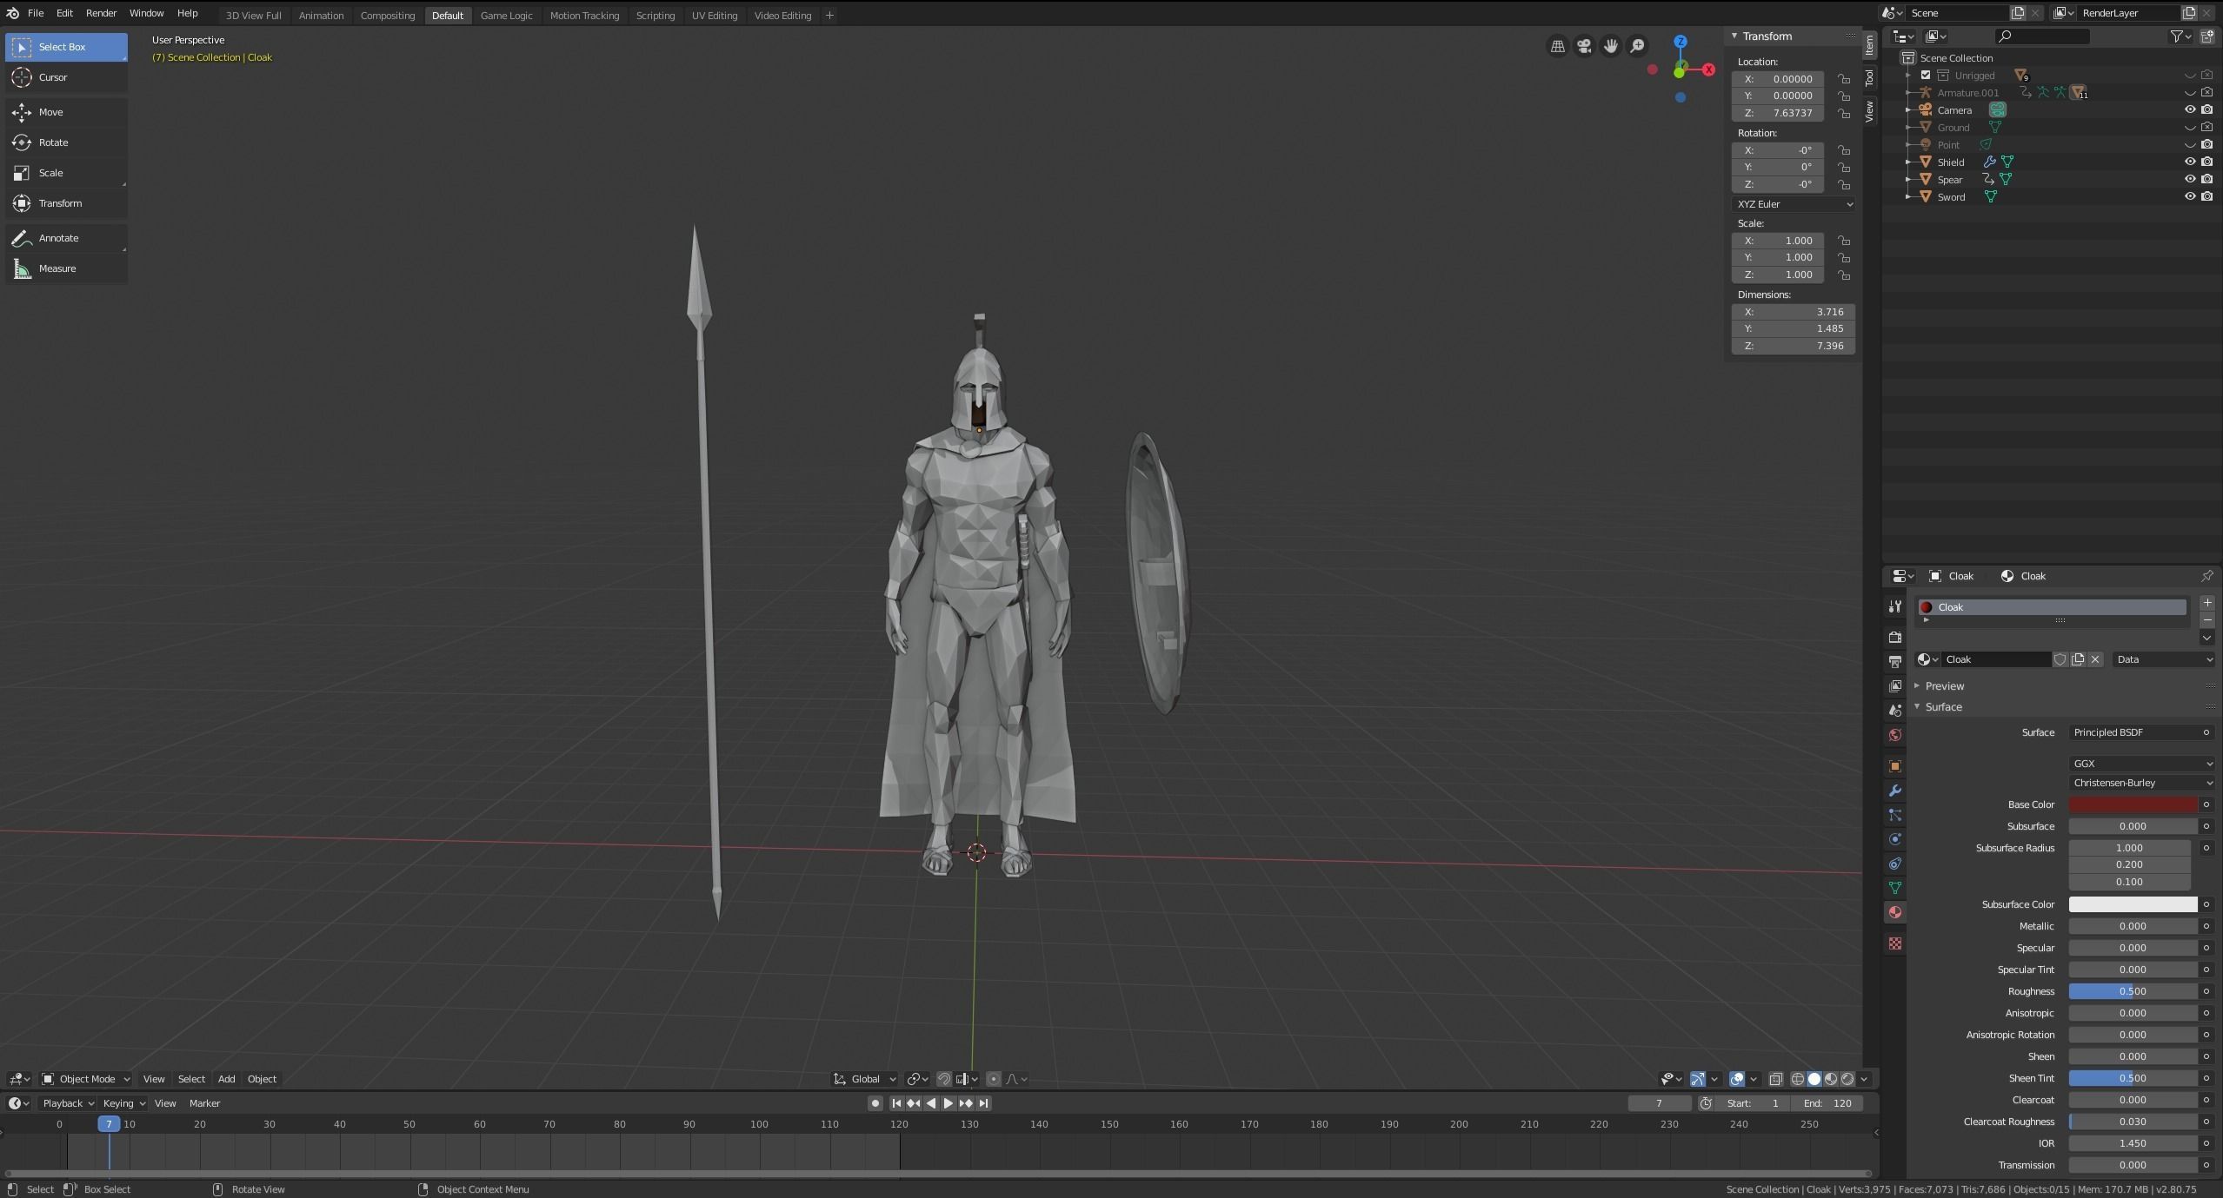This screenshot has width=2223, height=1198.
Task: Open the Keying popover in the timeline
Action: click(x=123, y=1103)
